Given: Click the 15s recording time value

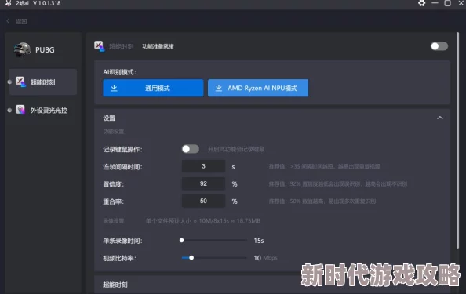Looking at the screenshot, I should [x=259, y=241].
